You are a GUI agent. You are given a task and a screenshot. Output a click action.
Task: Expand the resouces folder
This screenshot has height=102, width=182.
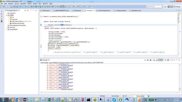click(9, 19)
